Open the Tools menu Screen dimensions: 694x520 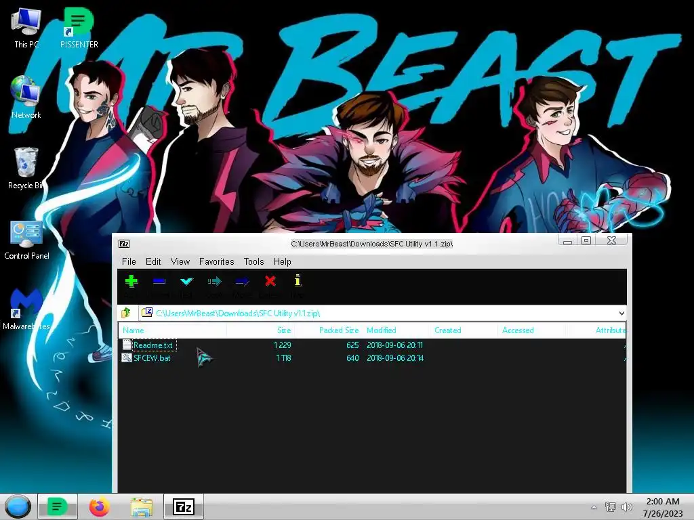(x=253, y=261)
